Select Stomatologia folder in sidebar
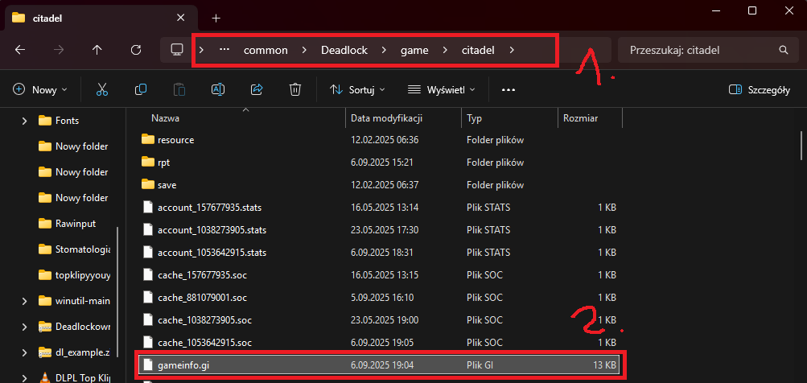Image resolution: width=807 pixels, height=383 pixels. tap(75, 249)
